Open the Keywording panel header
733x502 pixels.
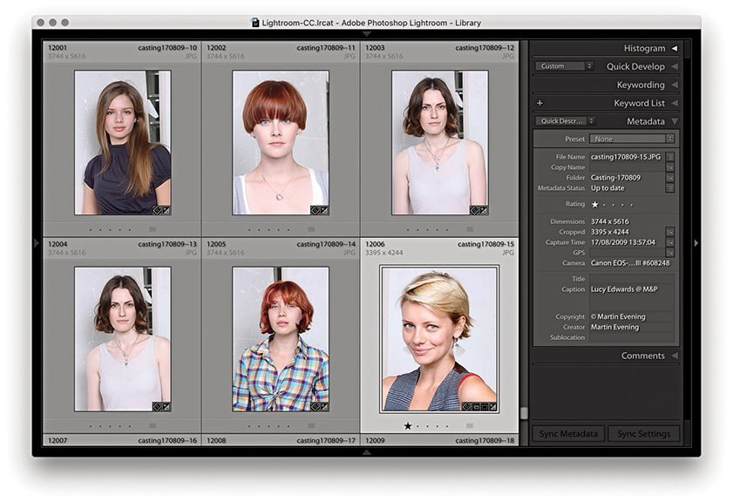click(640, 85)
